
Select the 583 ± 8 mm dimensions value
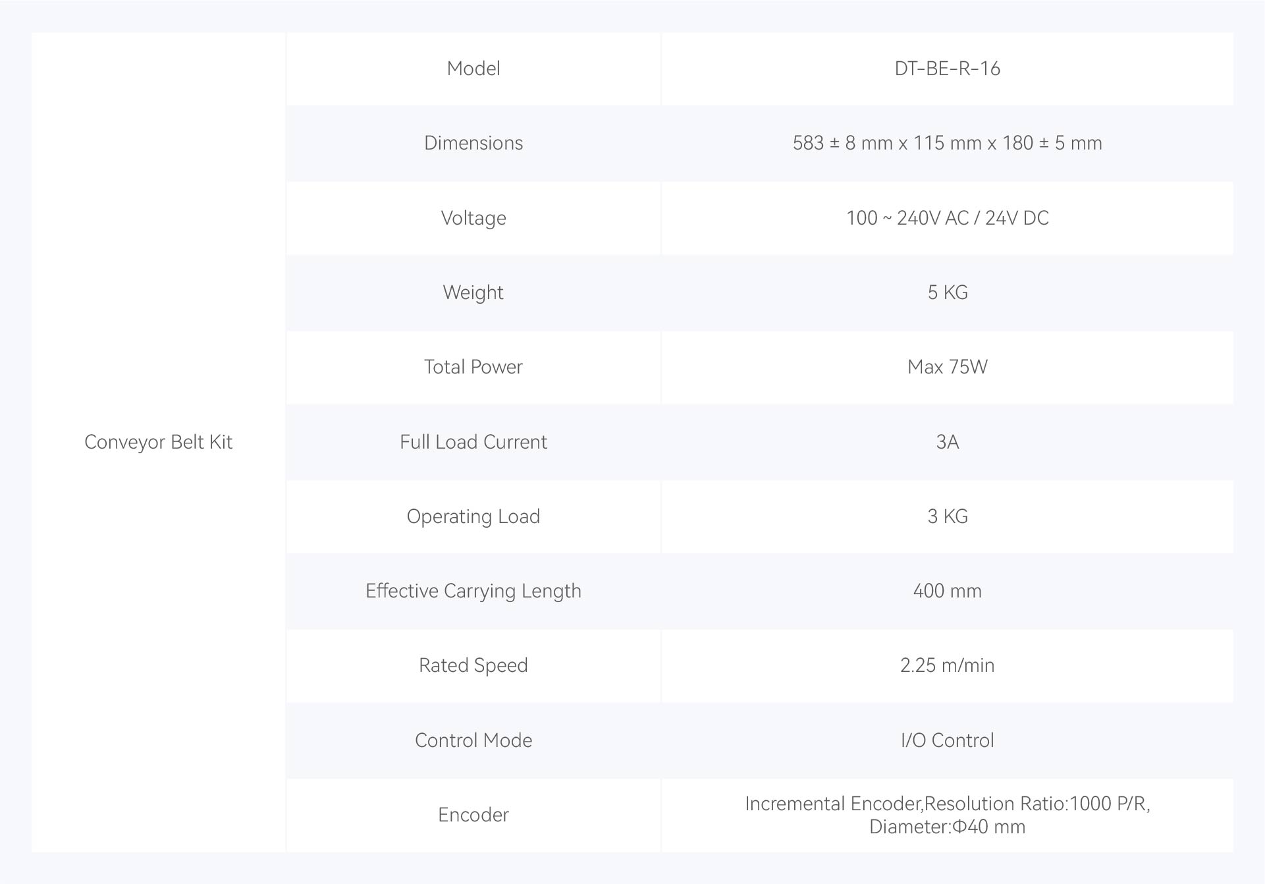947,143
